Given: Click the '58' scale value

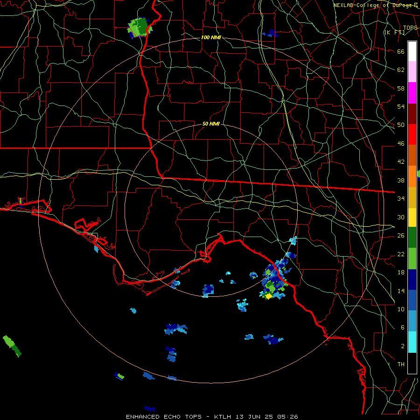Looking at the screenshot, I should (401, 88).
